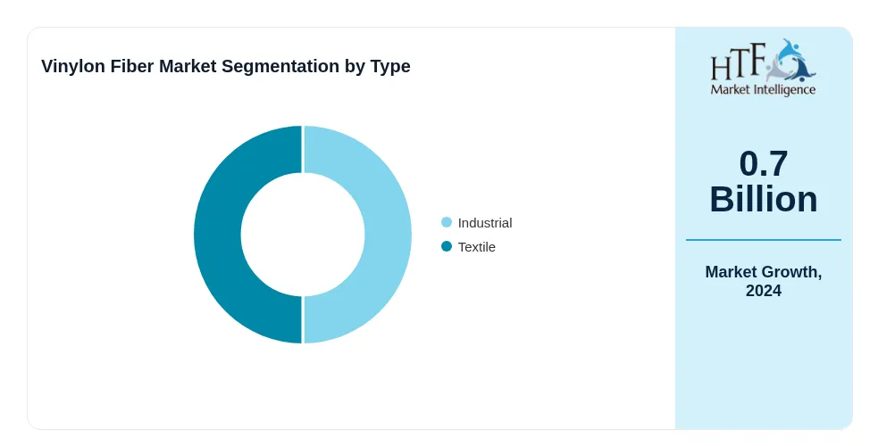Click the word Billion in sidebar
Screen dimensions: 878x446
pos(763,199)
